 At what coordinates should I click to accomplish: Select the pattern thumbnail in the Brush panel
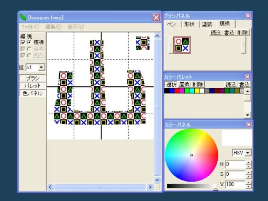pyautogui.click(x=182, y=45)
